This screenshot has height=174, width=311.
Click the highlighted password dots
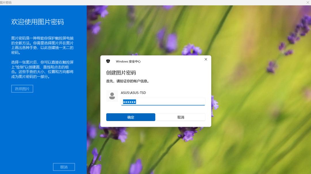click(130, 101)
